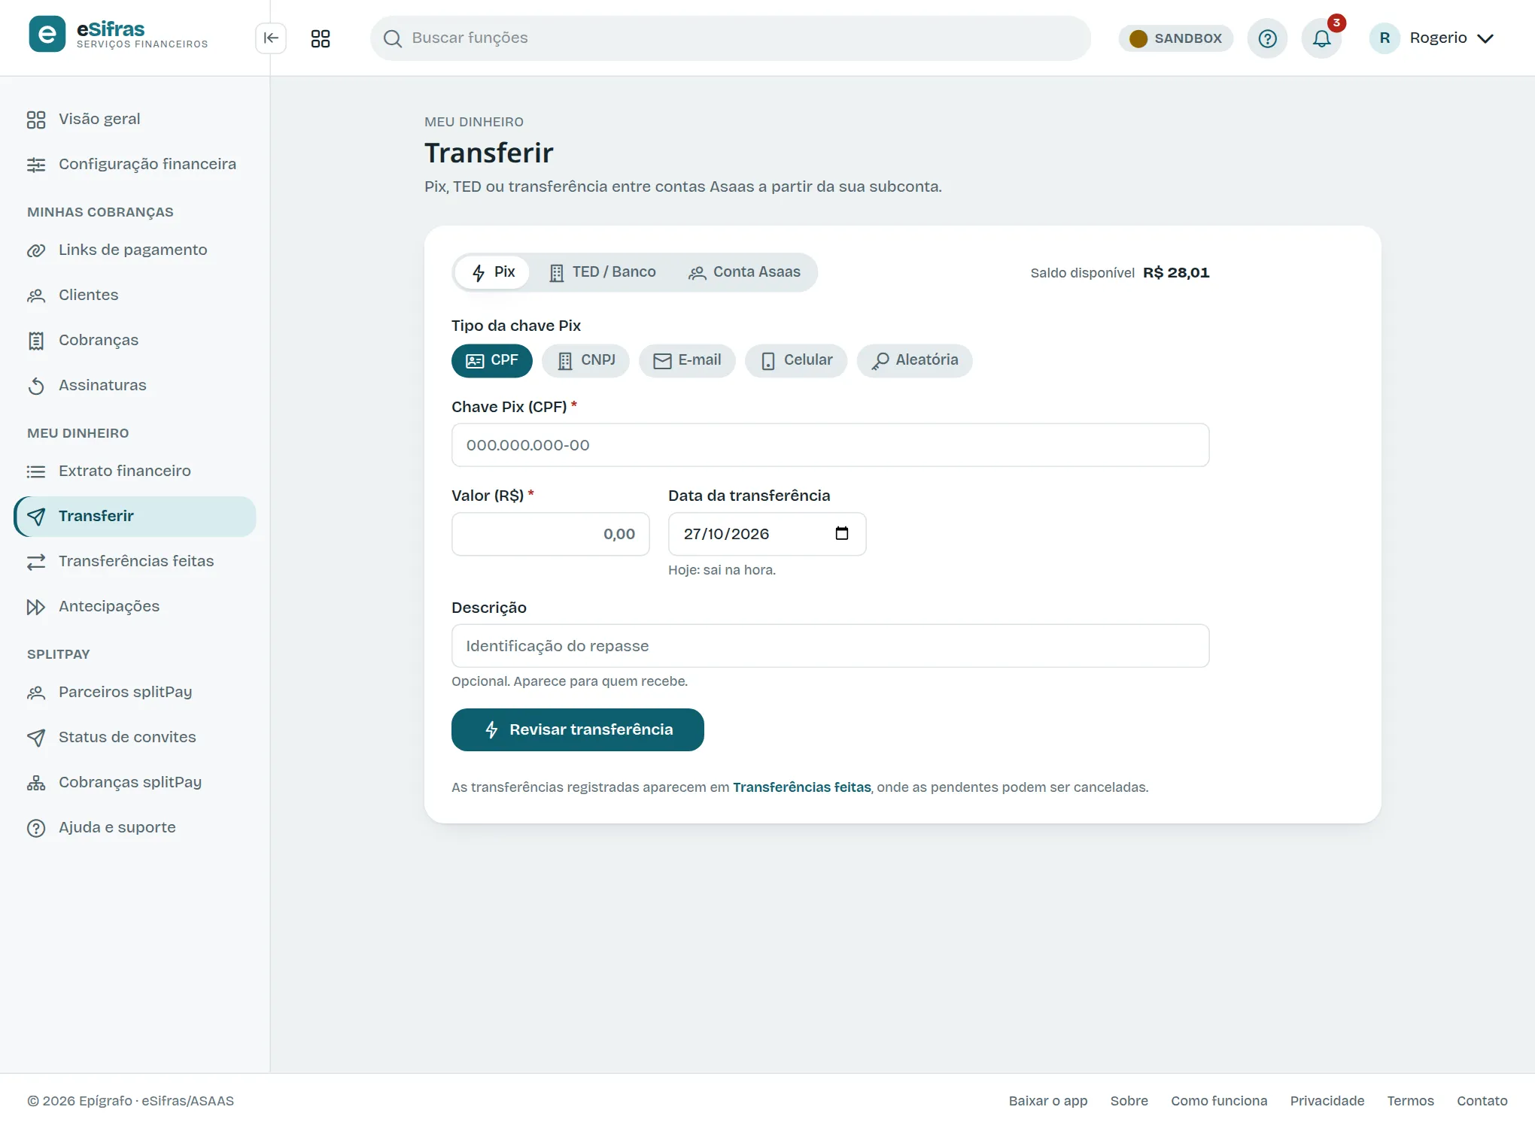Open Cobranças splitPay
The width and height of the screenshot is (1535, 1128).
tap(135, 782)
